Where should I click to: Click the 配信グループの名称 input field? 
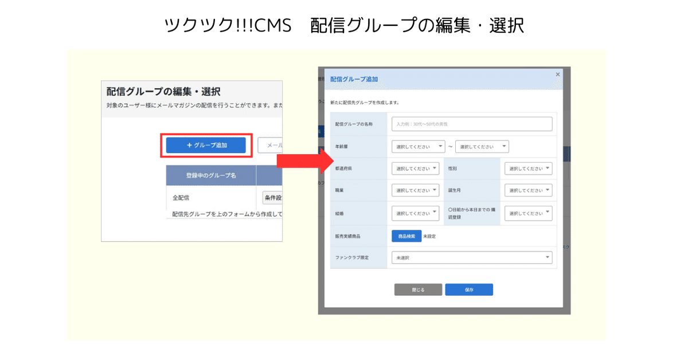click(x=474, y=124)
